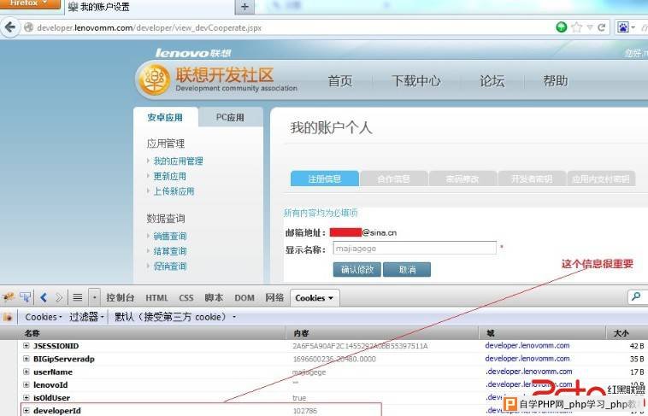Open 论坛 in site navigation
Image resolution: width=648 pixels, height=416 pixels.
pyautogui.click(x=492, y=81)
